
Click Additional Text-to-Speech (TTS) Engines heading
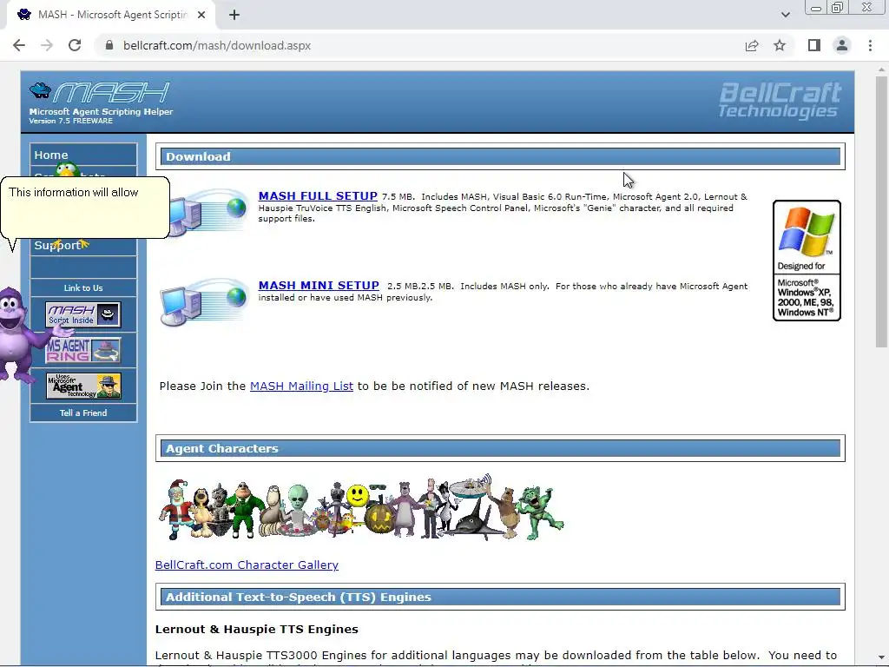pos(299,598)
